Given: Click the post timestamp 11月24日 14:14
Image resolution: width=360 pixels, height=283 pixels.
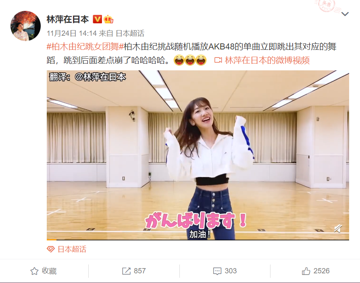Looking at the screenshot, I should [72, 33].
